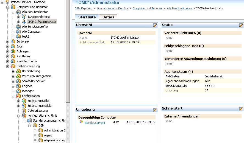Click the #12 entry beside itcmdeuserver1
Screen dimensions: 244x143
tap(116, 122)
